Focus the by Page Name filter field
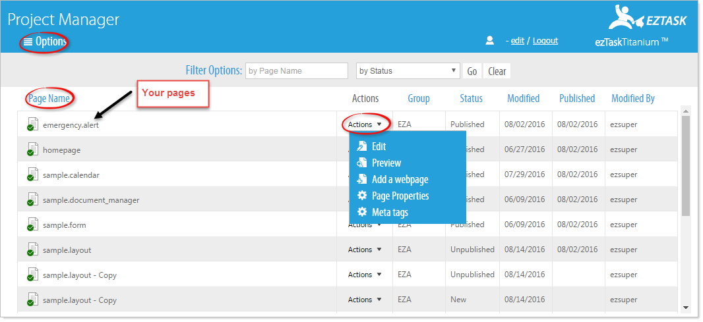 tap(297, 70)
